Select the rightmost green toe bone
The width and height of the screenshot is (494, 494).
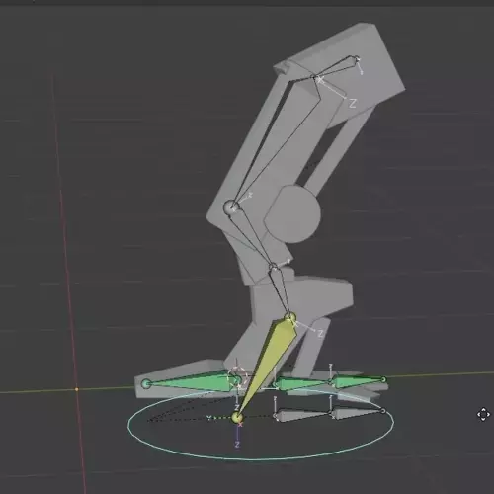tap(358, 380)
